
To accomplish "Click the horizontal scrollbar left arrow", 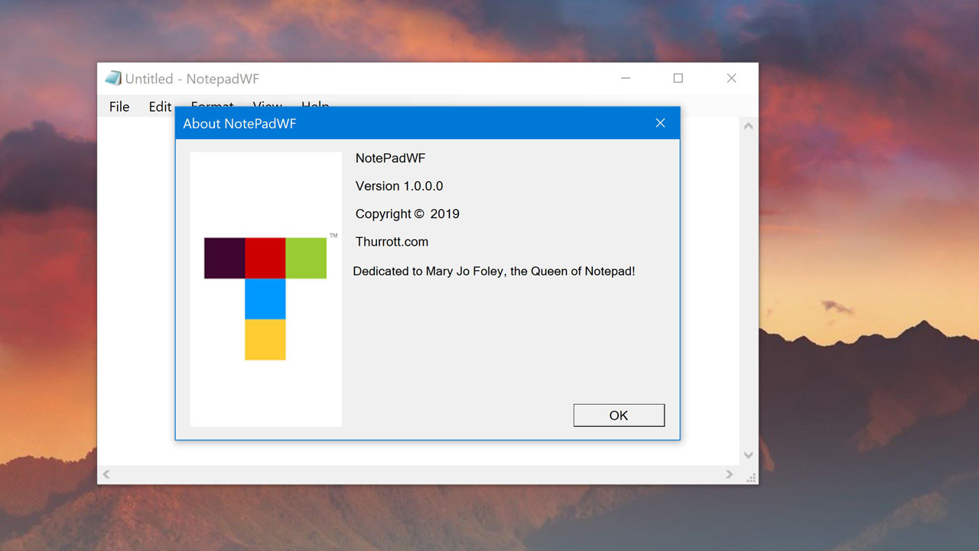I will click(x=106, y=474).
